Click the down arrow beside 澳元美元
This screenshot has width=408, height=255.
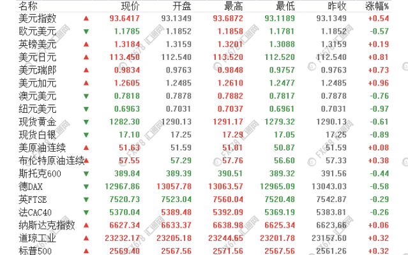[86, 96]
